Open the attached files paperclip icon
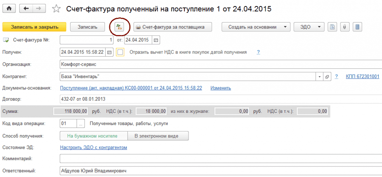This screenshot has height=177, width=382. click(344, 27)
